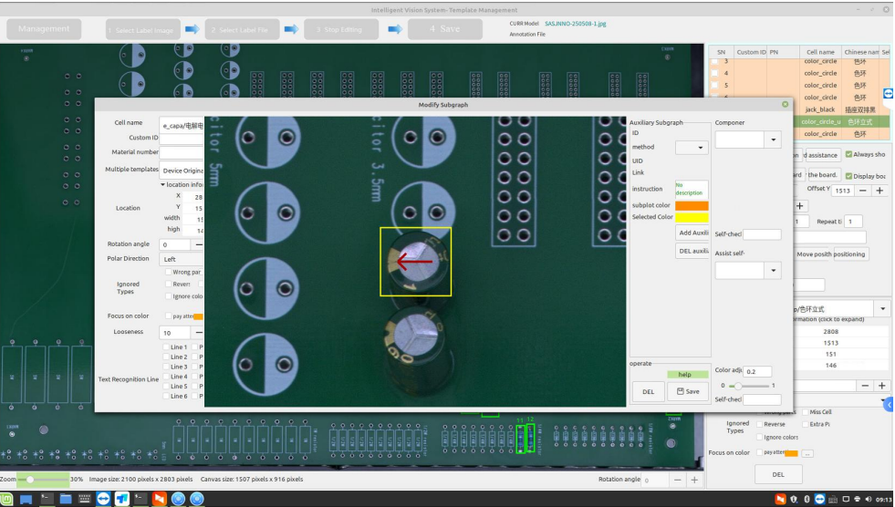Click the Linux Mint start menu icon
895x507 pixels.
click(8, 499)
